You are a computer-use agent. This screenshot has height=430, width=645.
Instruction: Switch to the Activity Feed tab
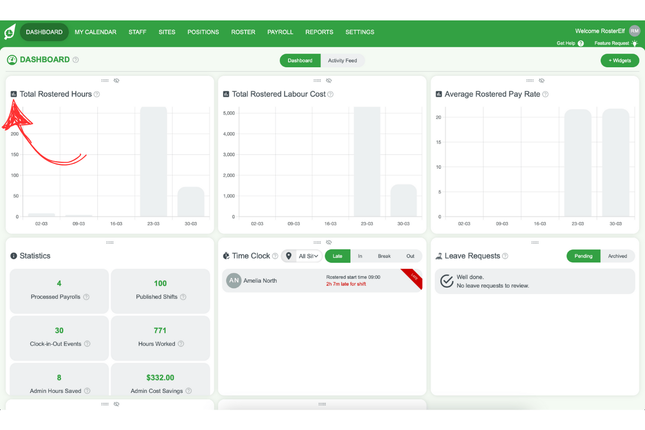(342, 61)
